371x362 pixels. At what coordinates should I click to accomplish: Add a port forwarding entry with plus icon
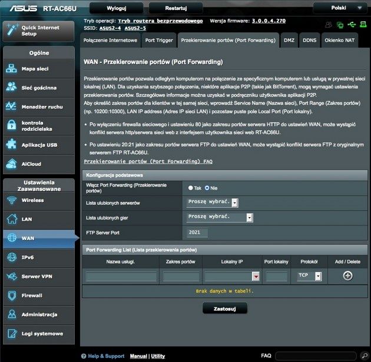(347, 275)
